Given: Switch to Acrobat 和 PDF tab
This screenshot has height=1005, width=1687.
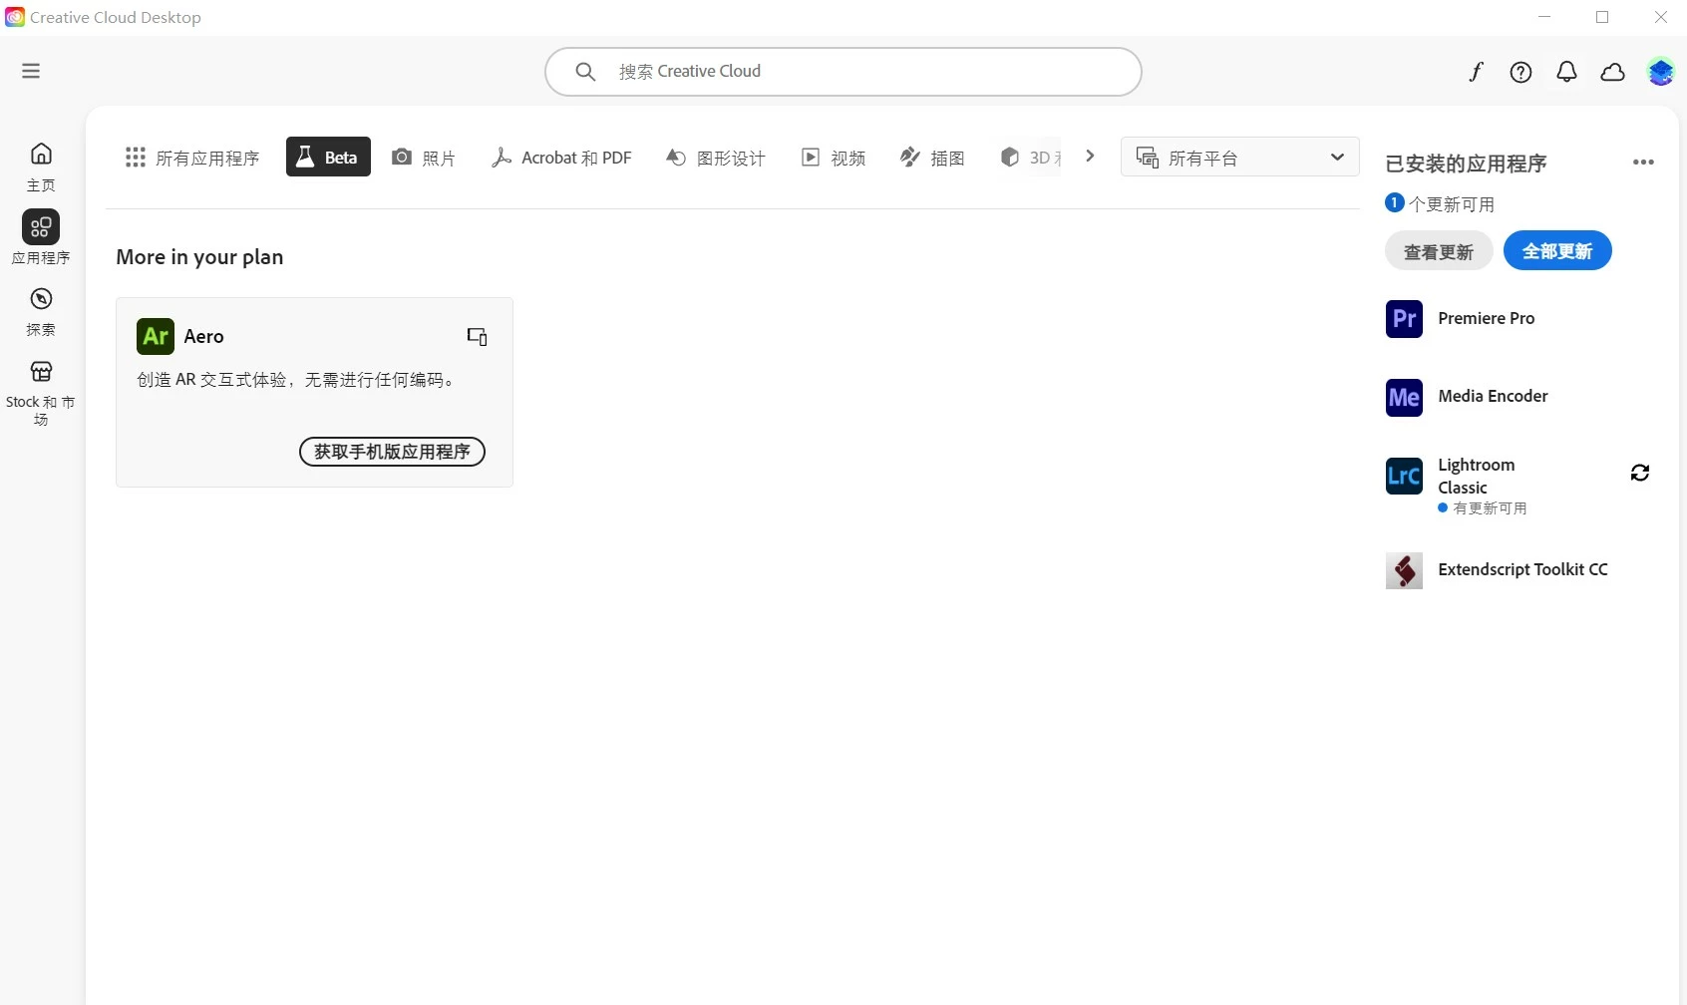Looking at the screenshot, I should pos(561,158).
